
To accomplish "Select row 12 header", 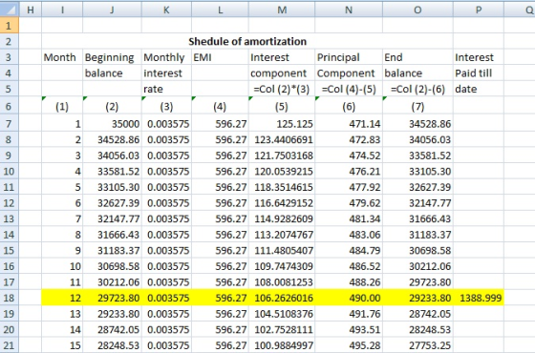I will click(10, 202).
